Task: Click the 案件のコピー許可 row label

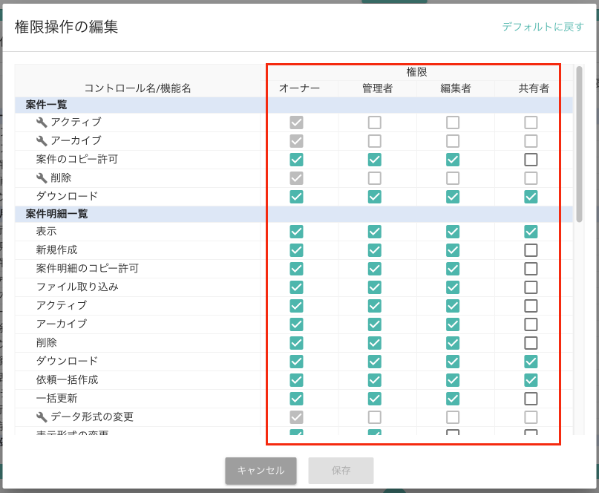Action: [x=77, y=160]
